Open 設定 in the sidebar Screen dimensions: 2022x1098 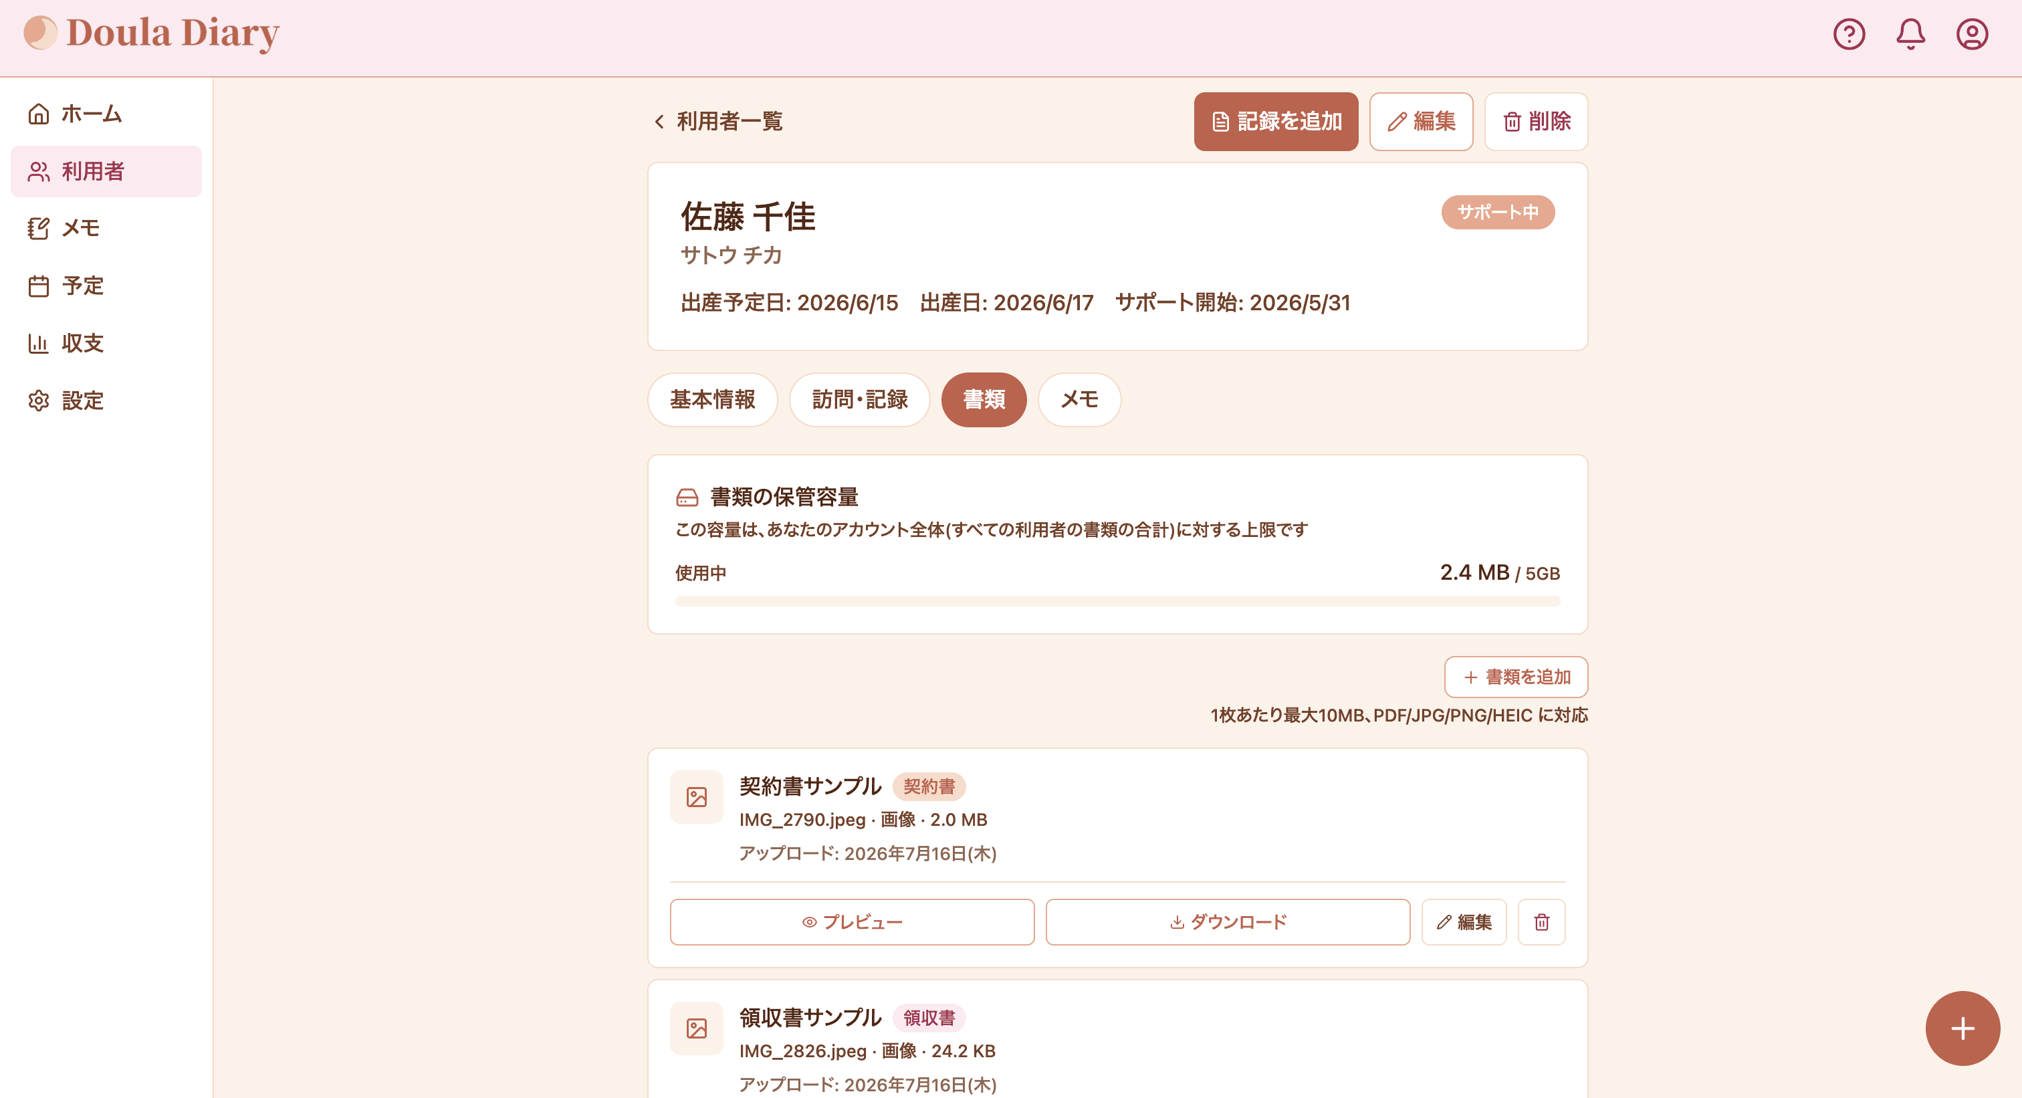click(x=106, y=401)
